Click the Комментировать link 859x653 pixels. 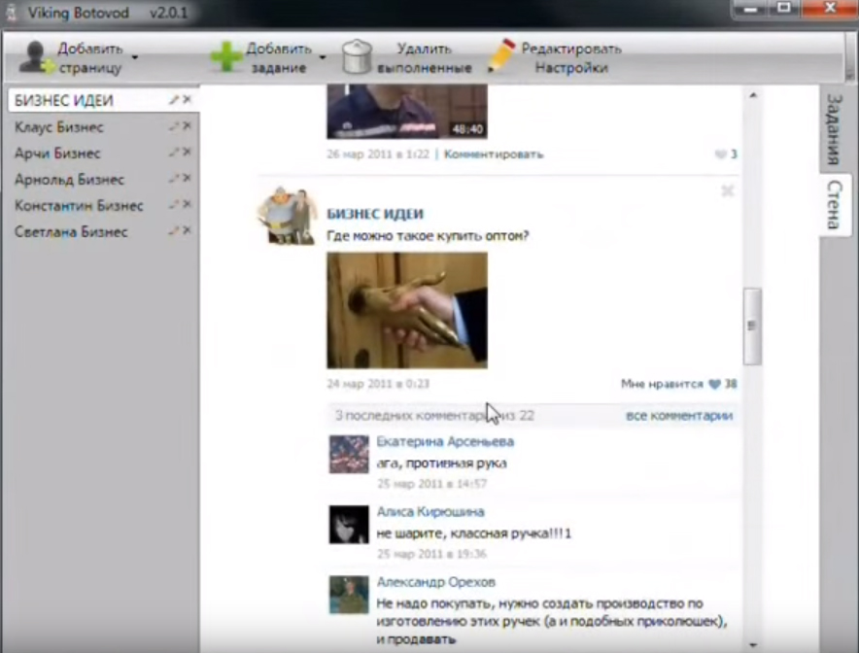494,154
